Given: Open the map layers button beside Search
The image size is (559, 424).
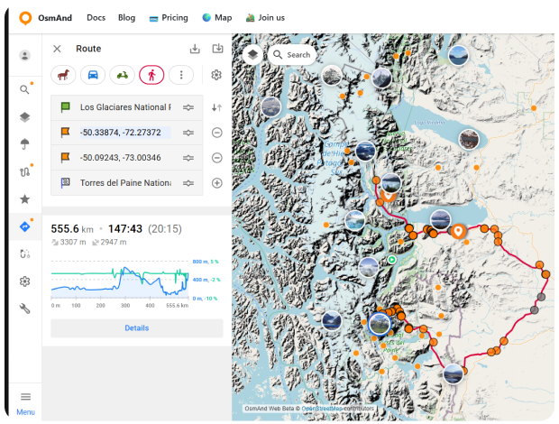Looking at the screenshot, I should [x=252, y=54].
